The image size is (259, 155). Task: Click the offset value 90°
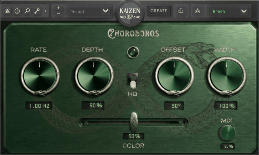pos(174,106)
